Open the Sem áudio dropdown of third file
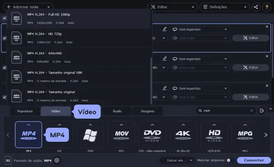274x167 pixels. pyautogui.click(x=200, y=97)
